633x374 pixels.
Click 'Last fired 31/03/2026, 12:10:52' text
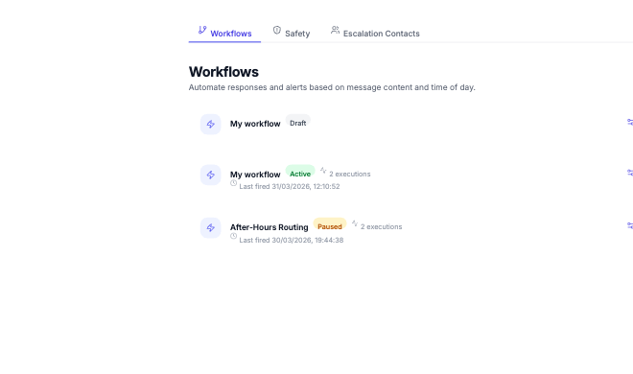(290, 186)
